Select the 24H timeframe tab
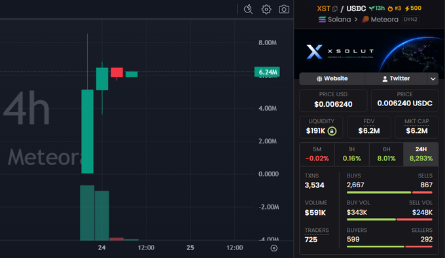The width and height of the screenshot is (445, 258). pos(421,154)
